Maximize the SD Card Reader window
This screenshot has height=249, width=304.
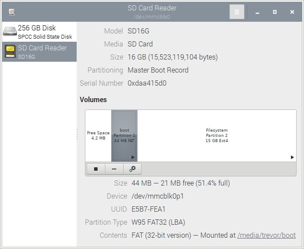pyautogui.click(x=275, y=12)
